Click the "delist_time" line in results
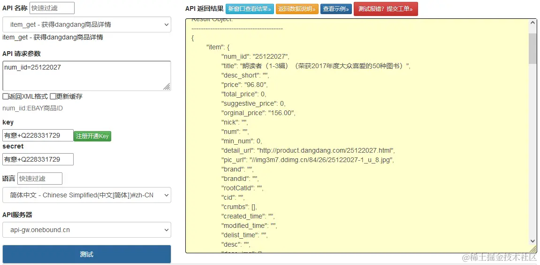 [x=244, y=235]
